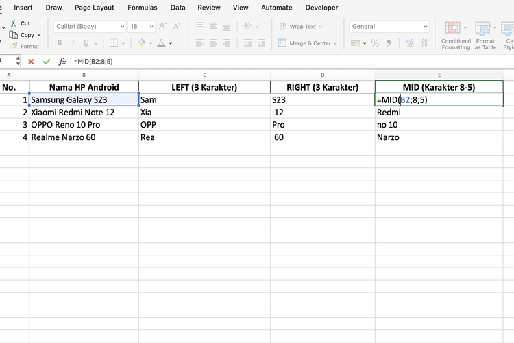Screen dimensions: 514x343
Task: Apply the yellow fill color bucket
Action: [x=142, y=43]
